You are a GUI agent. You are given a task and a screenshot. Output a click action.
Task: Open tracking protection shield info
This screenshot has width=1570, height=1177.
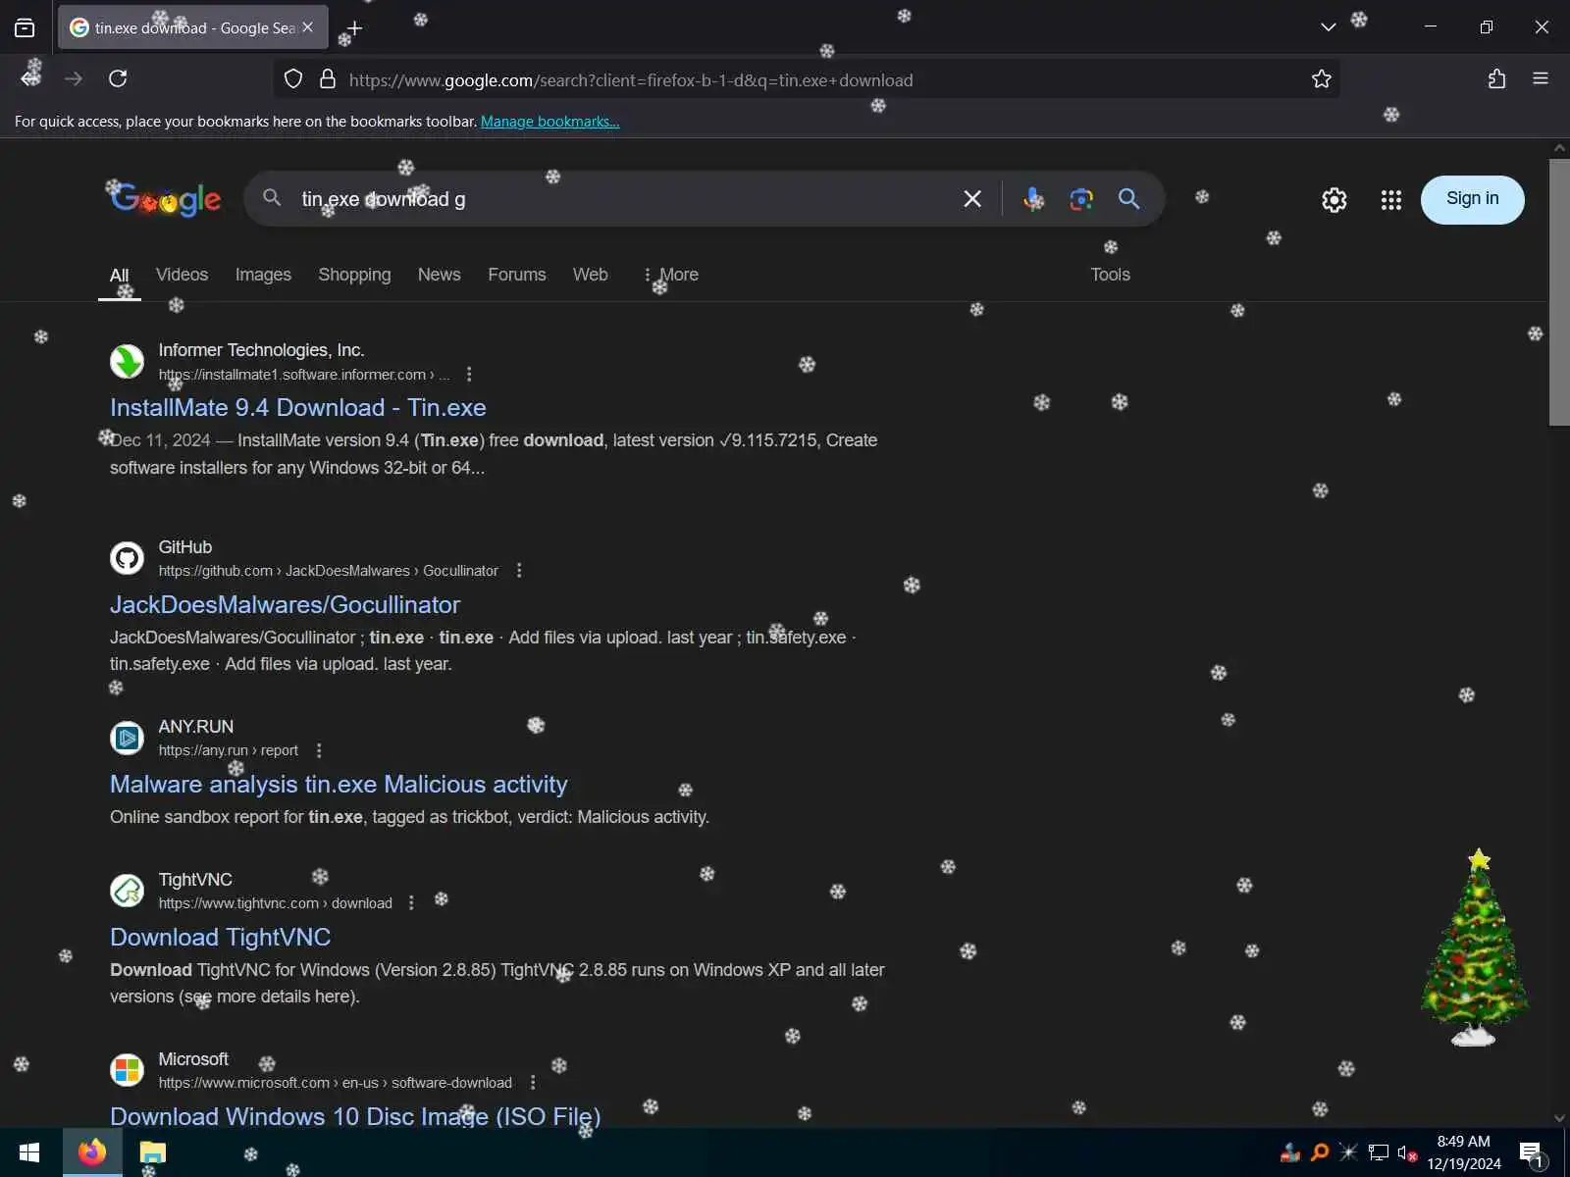pos(293,79)
